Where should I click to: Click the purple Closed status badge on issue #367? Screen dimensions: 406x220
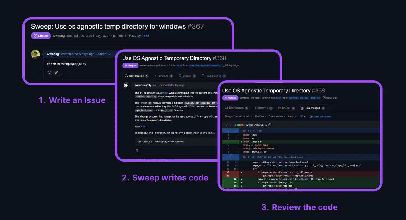click(x=41, y=36)
